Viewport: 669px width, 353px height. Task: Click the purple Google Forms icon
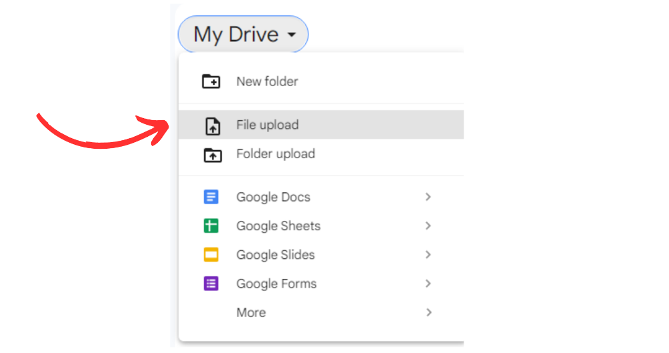point(211,284)
